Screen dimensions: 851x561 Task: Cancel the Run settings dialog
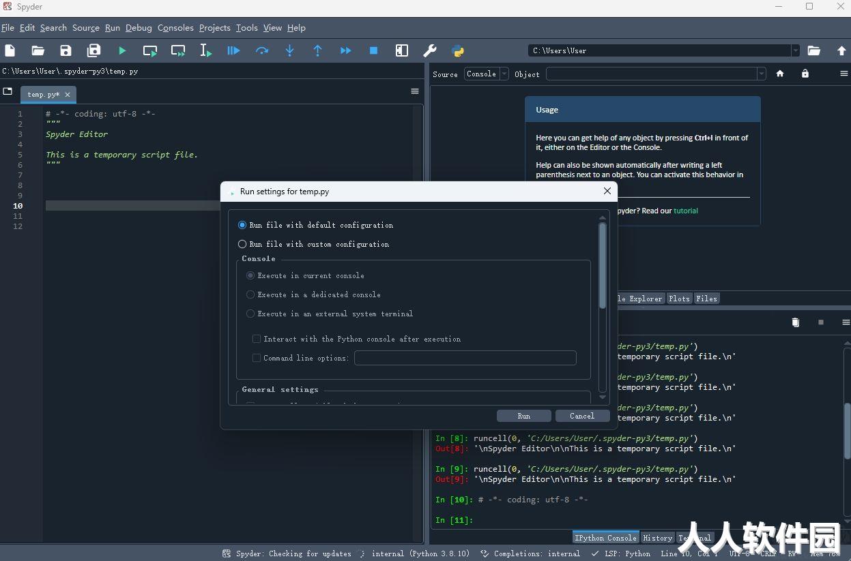(582, 416)
